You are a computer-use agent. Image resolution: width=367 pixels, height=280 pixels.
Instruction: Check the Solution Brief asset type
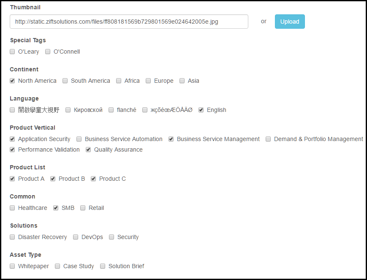[x=103, y=266]
